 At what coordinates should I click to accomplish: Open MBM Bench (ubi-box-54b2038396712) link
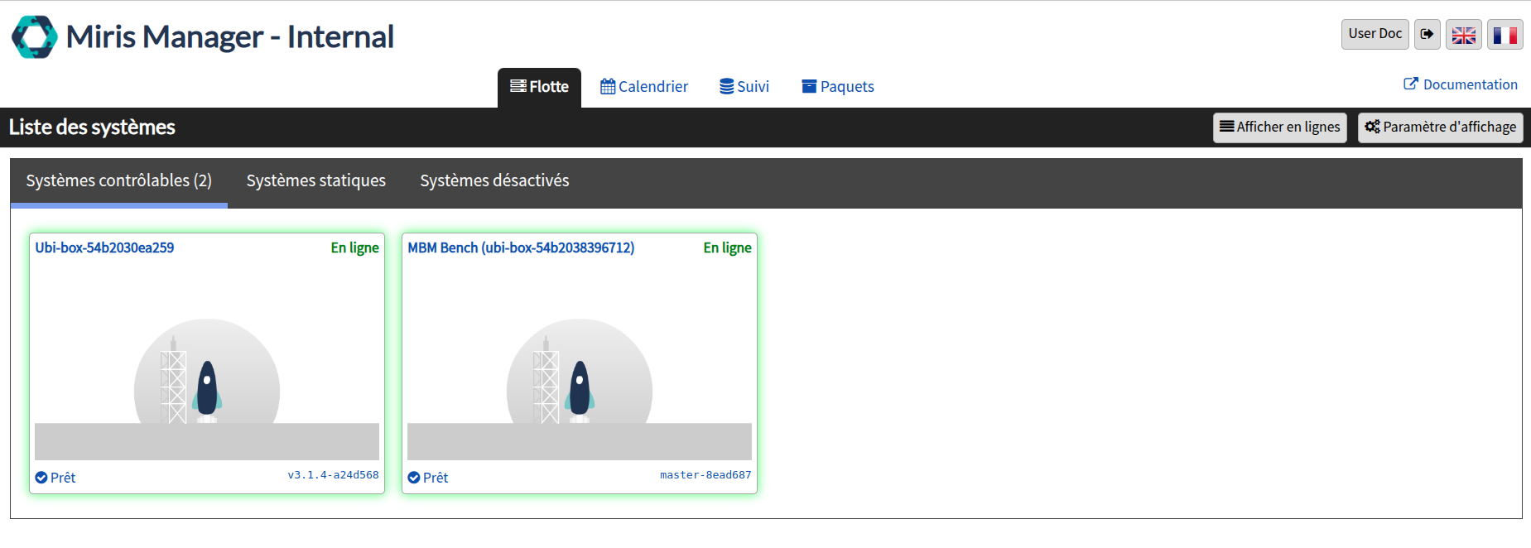click(521, 248)
